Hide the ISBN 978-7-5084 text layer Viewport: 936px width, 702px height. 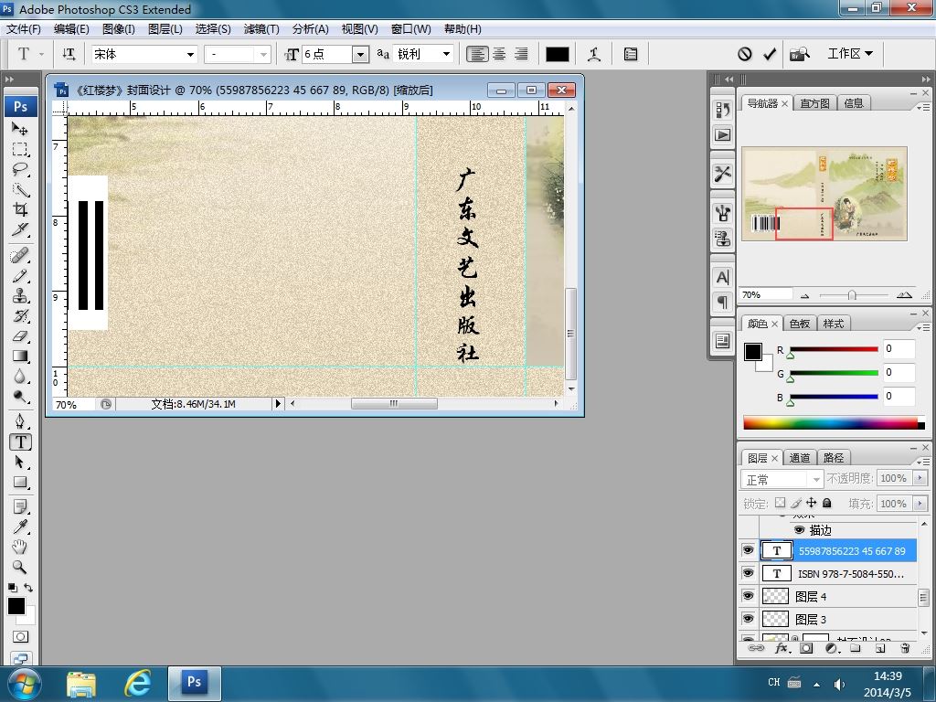748,573
